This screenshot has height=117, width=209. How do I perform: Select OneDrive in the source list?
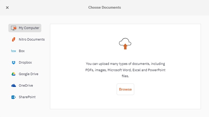(26, 86)
